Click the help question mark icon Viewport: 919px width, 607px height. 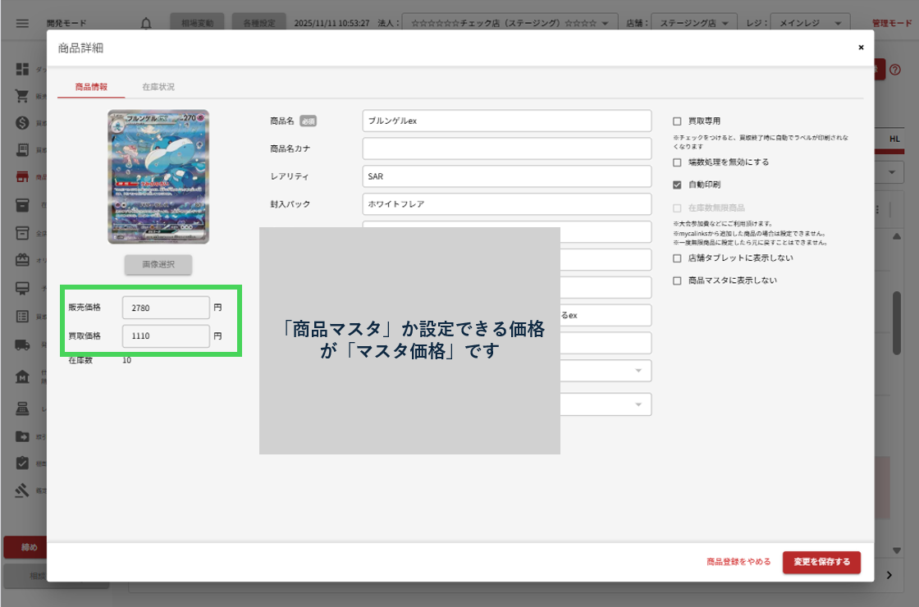(894, 71)
